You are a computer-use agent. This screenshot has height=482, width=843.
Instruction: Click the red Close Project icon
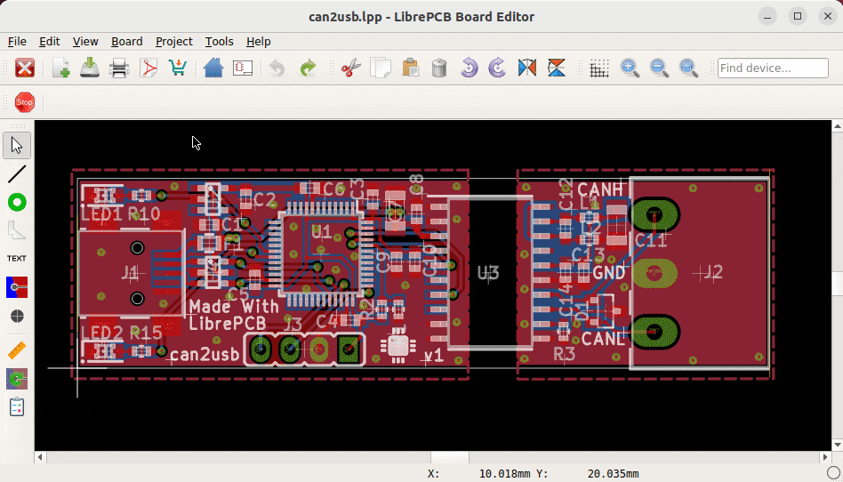[x=24, y=68]
